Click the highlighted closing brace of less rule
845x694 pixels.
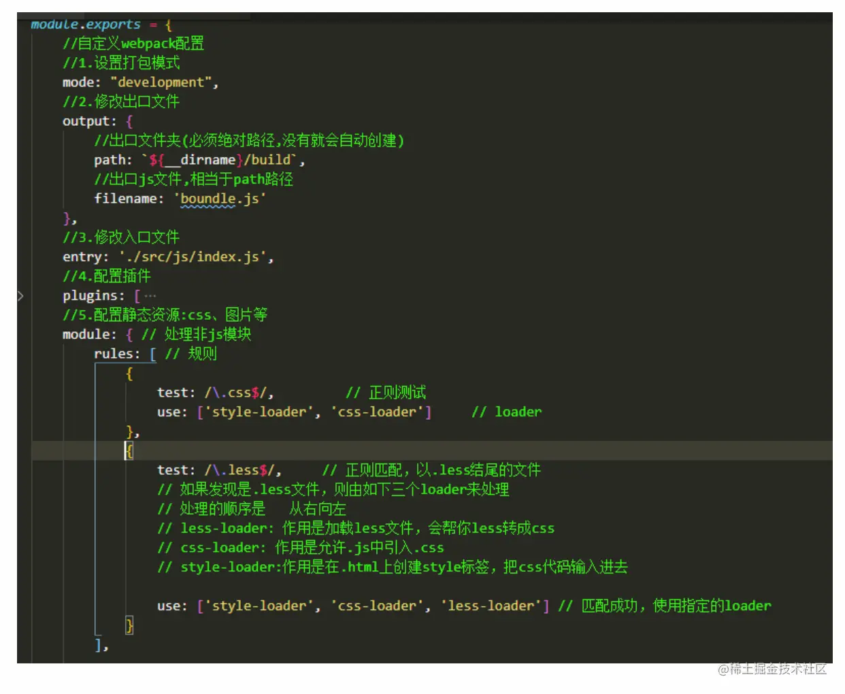[x=129, y=625]
